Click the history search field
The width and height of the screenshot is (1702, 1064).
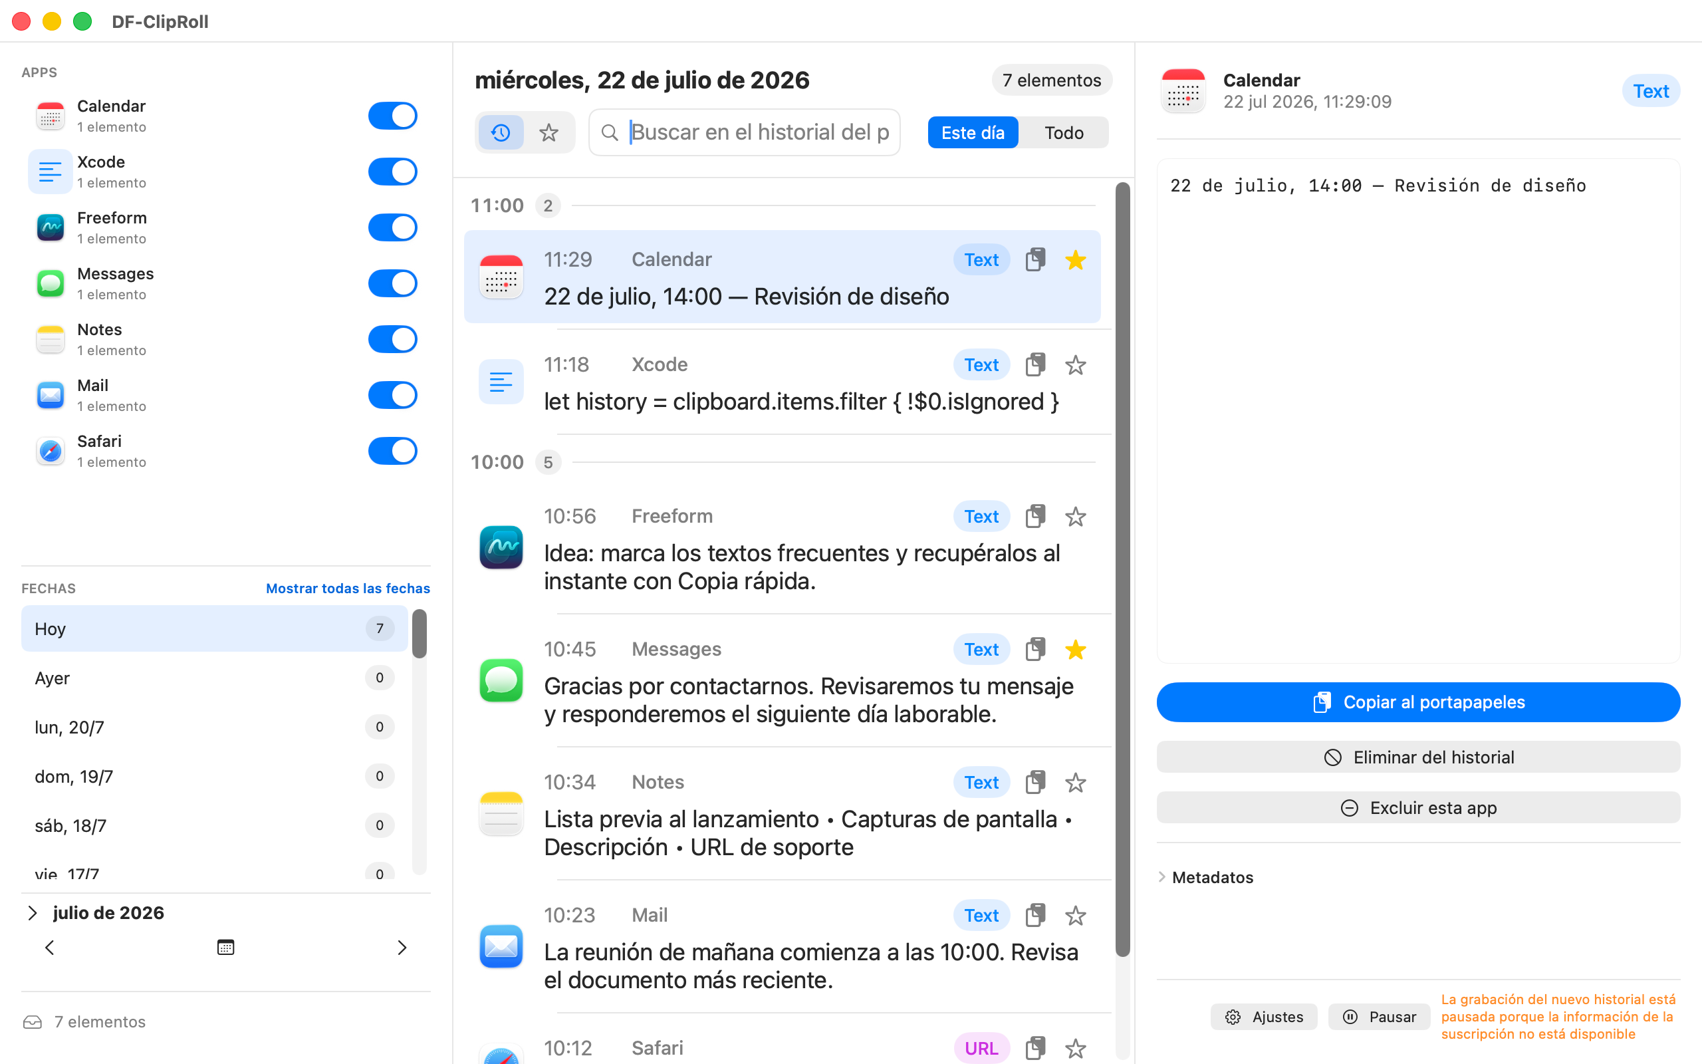744,132
